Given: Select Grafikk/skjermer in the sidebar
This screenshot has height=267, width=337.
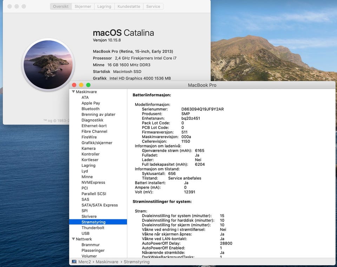Looking at the screenshot, I should pos(97,143).
